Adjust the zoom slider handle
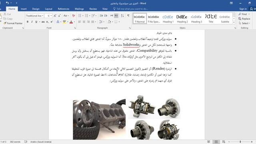 pos(240,142)
